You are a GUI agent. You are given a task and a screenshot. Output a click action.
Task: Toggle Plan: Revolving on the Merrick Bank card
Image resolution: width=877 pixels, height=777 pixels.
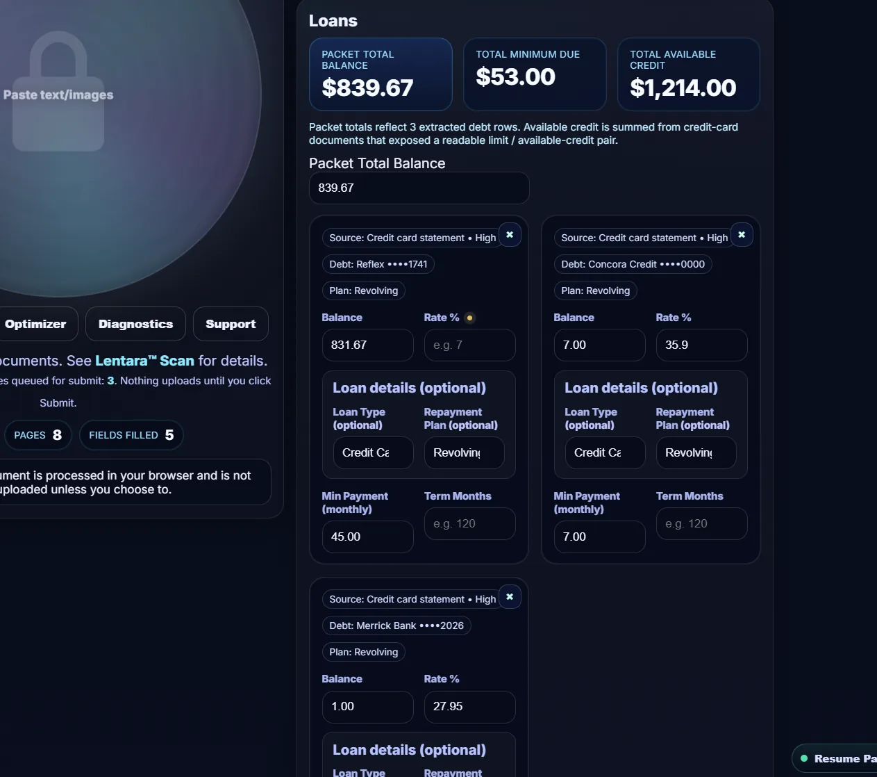pyautogui.click(x=363, y=652)
